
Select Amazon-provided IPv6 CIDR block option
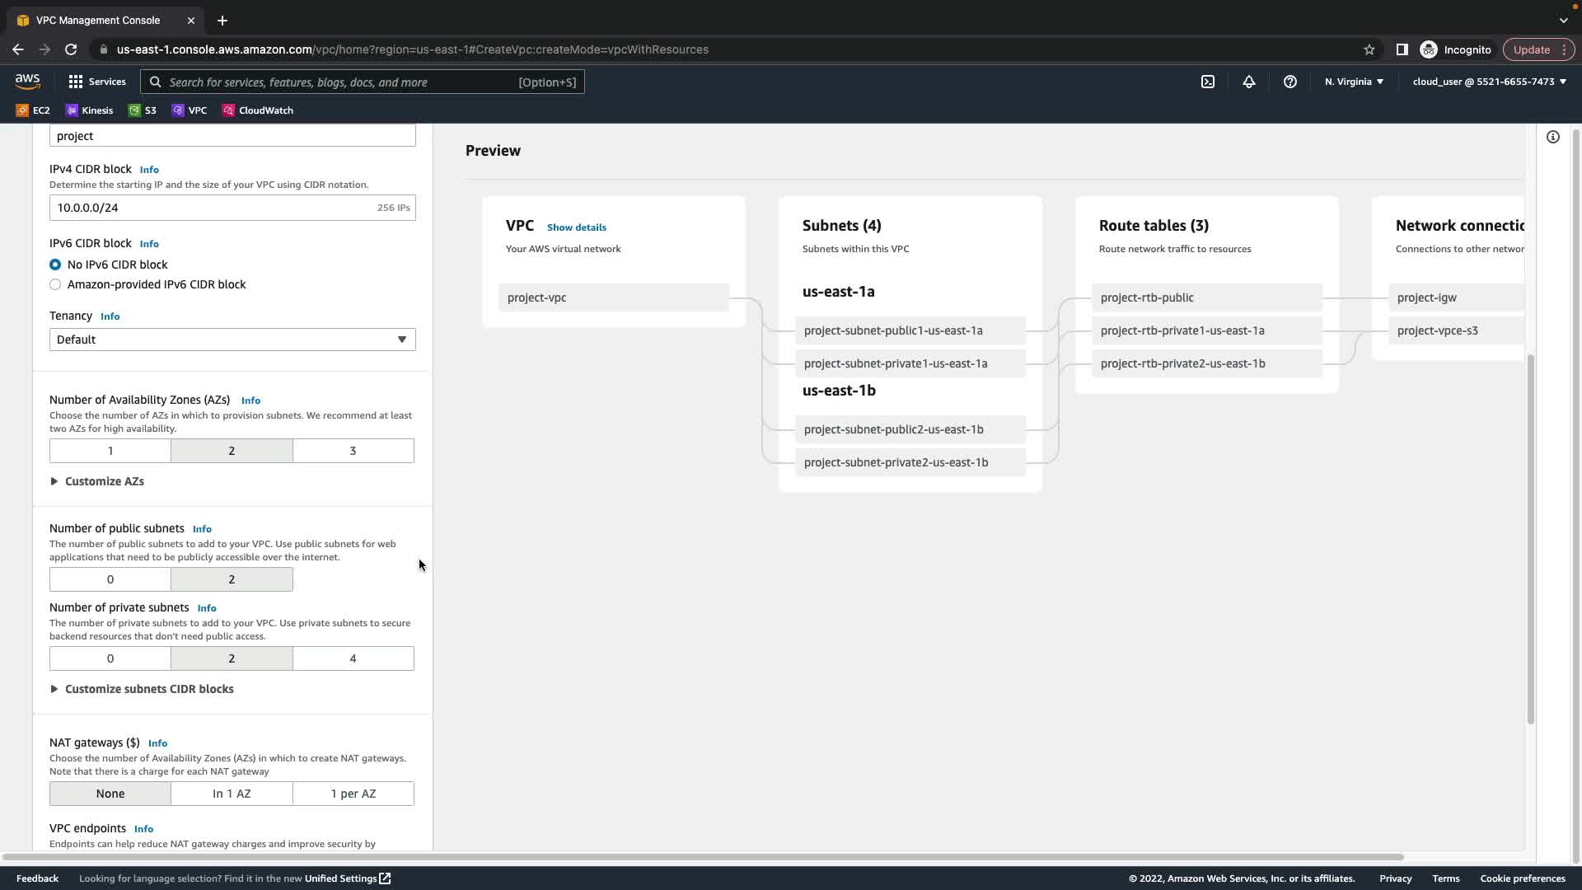click(x=55, y=284)
